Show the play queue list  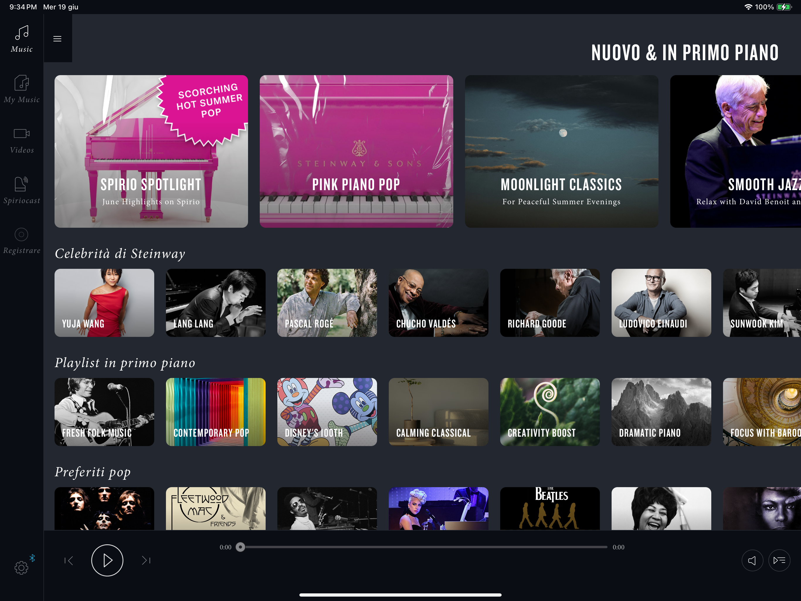click(779, 561)
